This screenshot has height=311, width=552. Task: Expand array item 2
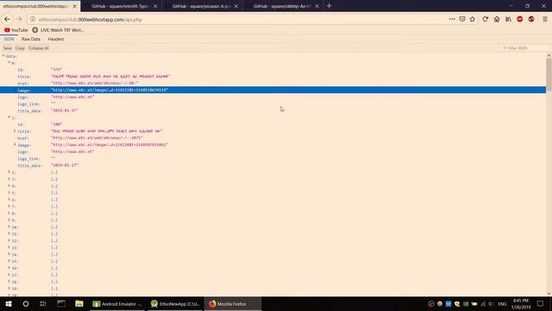9,172
